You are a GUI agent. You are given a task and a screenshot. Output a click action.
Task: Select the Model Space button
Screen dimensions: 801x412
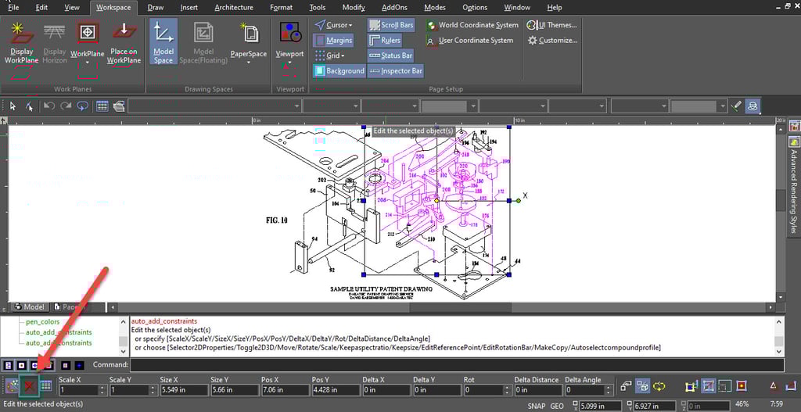(x=163, y=43)
